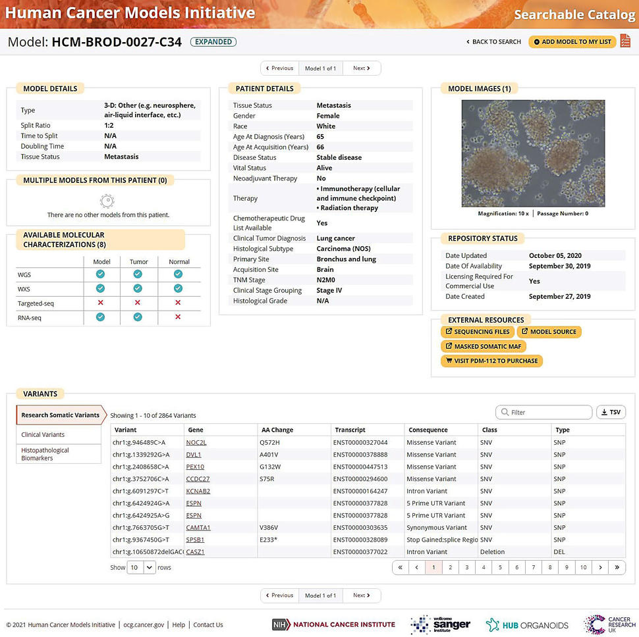639x637 pixels.
Task: Open the NOC2L gene link
Action: coord(198,442)
